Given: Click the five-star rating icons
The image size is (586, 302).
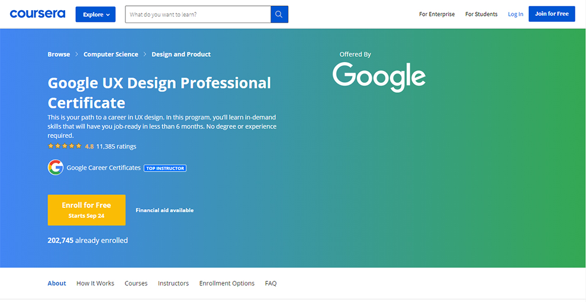Looking at the screenshot, I should click(65, 146).
